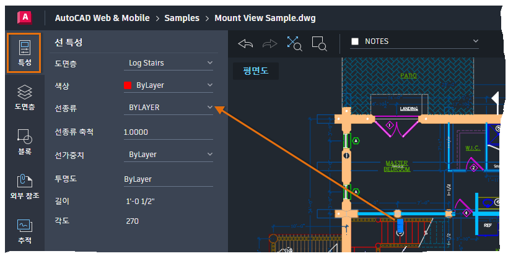Open the 특성 properties panel

point(24,53)
